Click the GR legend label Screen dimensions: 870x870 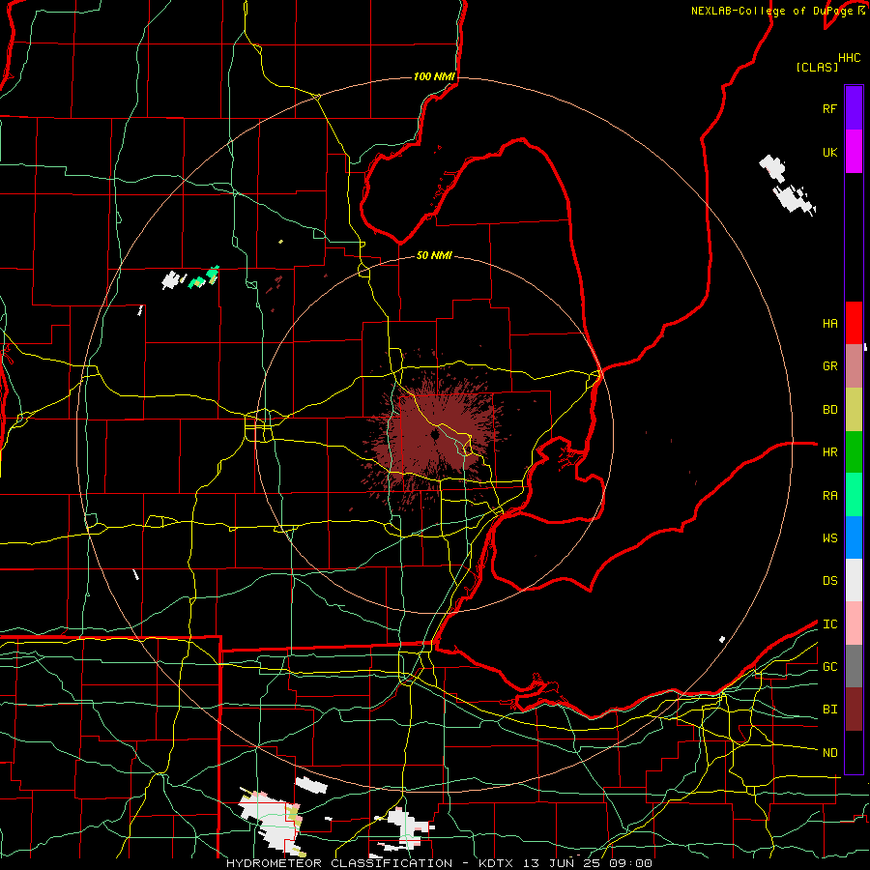click(x=829, y=366)
